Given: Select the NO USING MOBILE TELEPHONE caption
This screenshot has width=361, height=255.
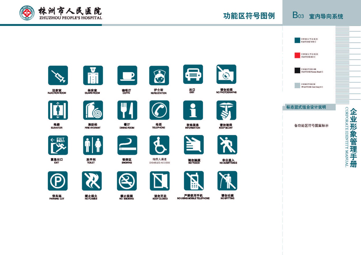Looking at the screenshot, I should tap(193, 198).
